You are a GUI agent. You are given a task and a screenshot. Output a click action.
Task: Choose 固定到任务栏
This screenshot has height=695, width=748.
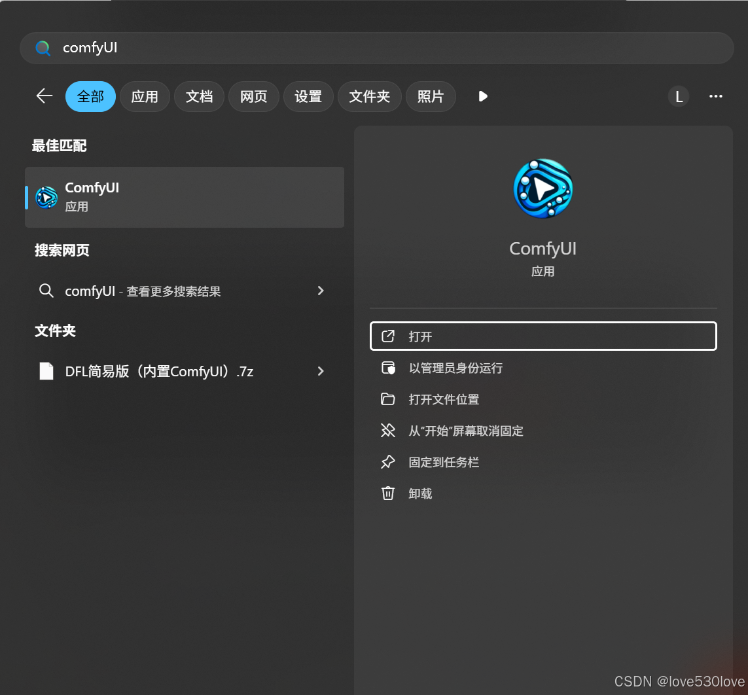[x=543, y=462]
